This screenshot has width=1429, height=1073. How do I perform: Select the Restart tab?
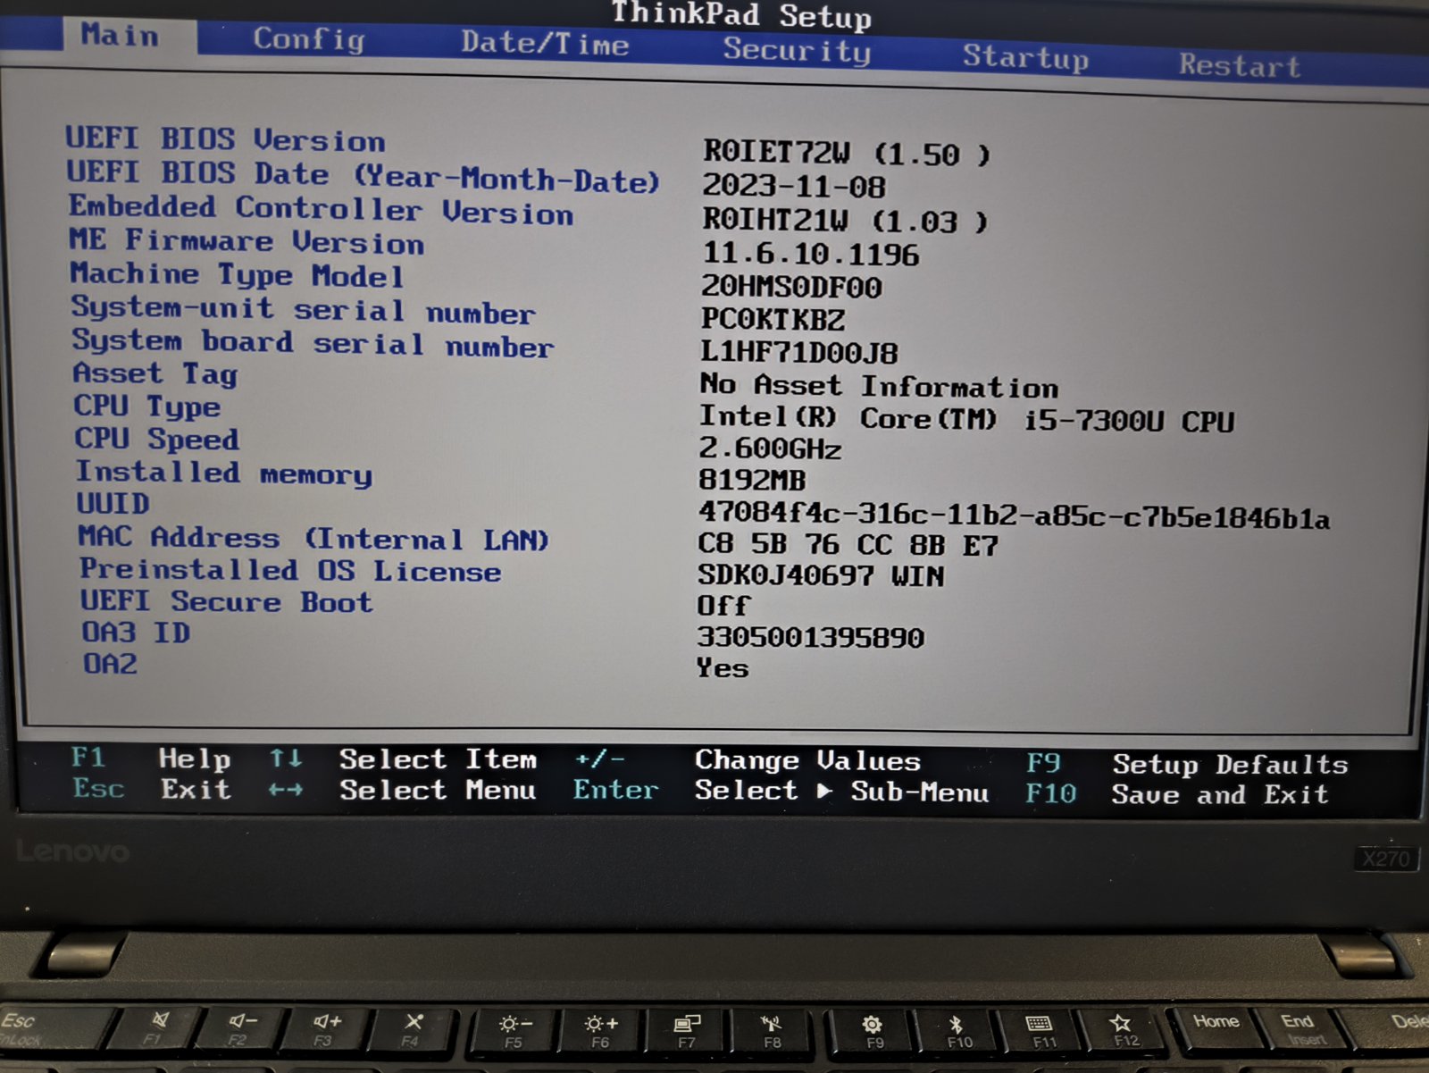[x=1240, y=64]
